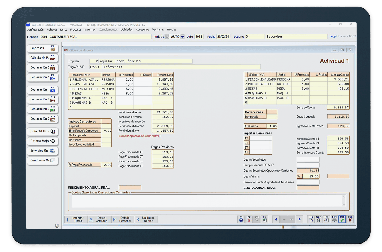Go to next record with right arrow
This screenshot has width=382, height=252.
300,219
